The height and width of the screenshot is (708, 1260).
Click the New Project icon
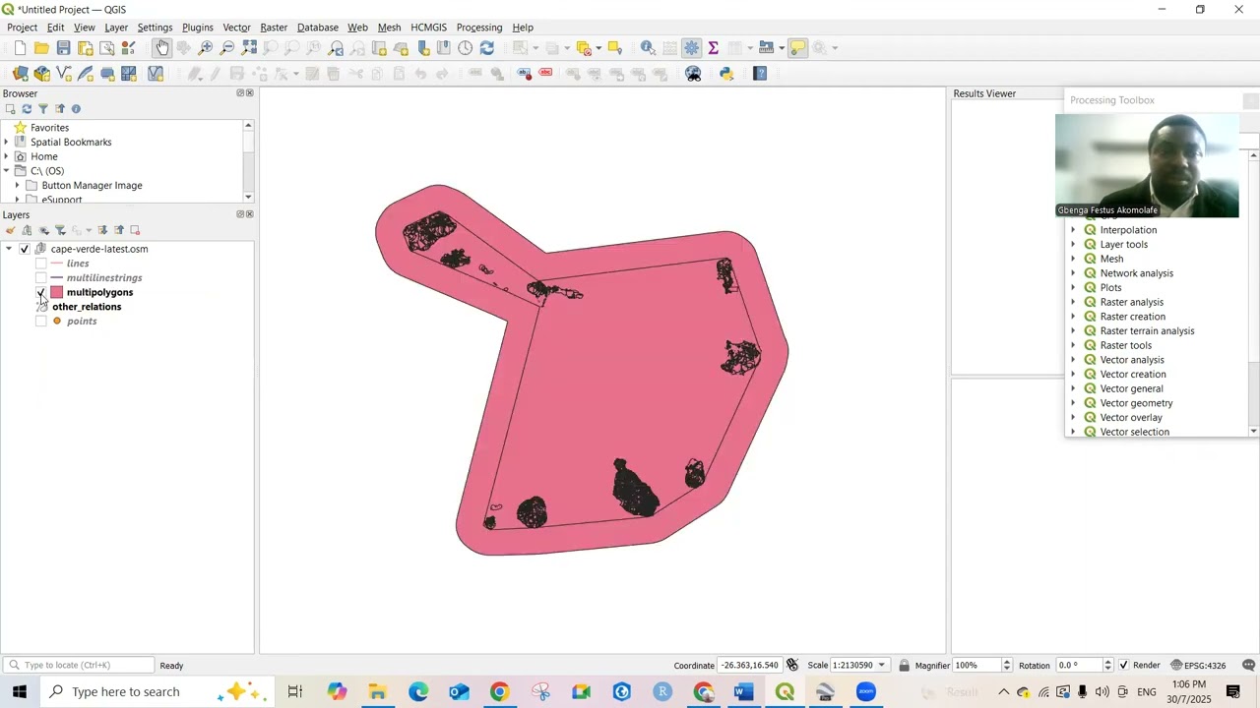click(x=20, y=48)
